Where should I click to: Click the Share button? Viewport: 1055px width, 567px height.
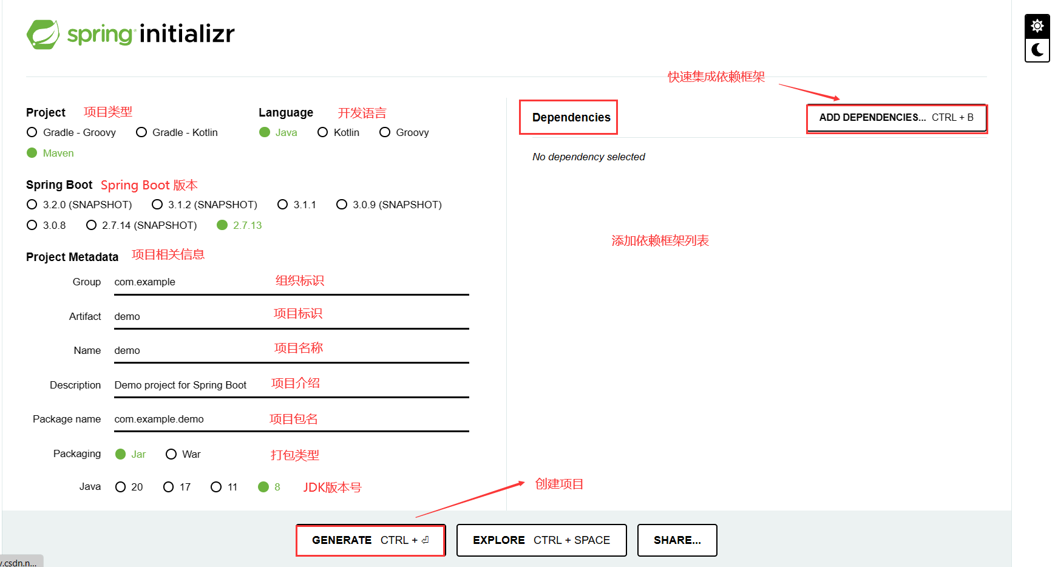pyautogui.click(x=677, y=540)
